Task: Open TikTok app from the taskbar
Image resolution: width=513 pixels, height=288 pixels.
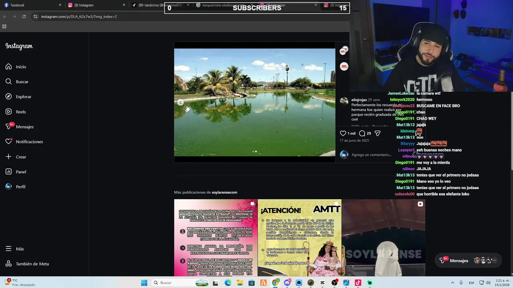Action: pyautogui.click(x=358, y=283)
